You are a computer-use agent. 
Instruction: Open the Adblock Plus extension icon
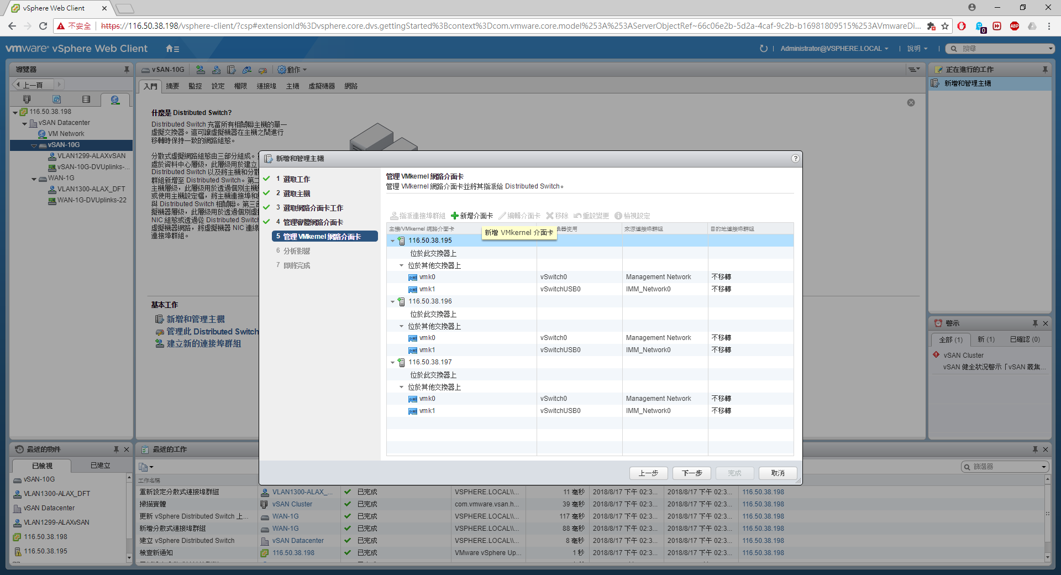pos(1015,26)
